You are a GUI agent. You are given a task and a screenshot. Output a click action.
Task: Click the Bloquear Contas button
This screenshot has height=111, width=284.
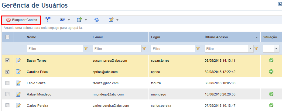[21, 20]
